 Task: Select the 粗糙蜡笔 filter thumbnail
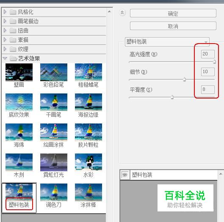point(88,72)
